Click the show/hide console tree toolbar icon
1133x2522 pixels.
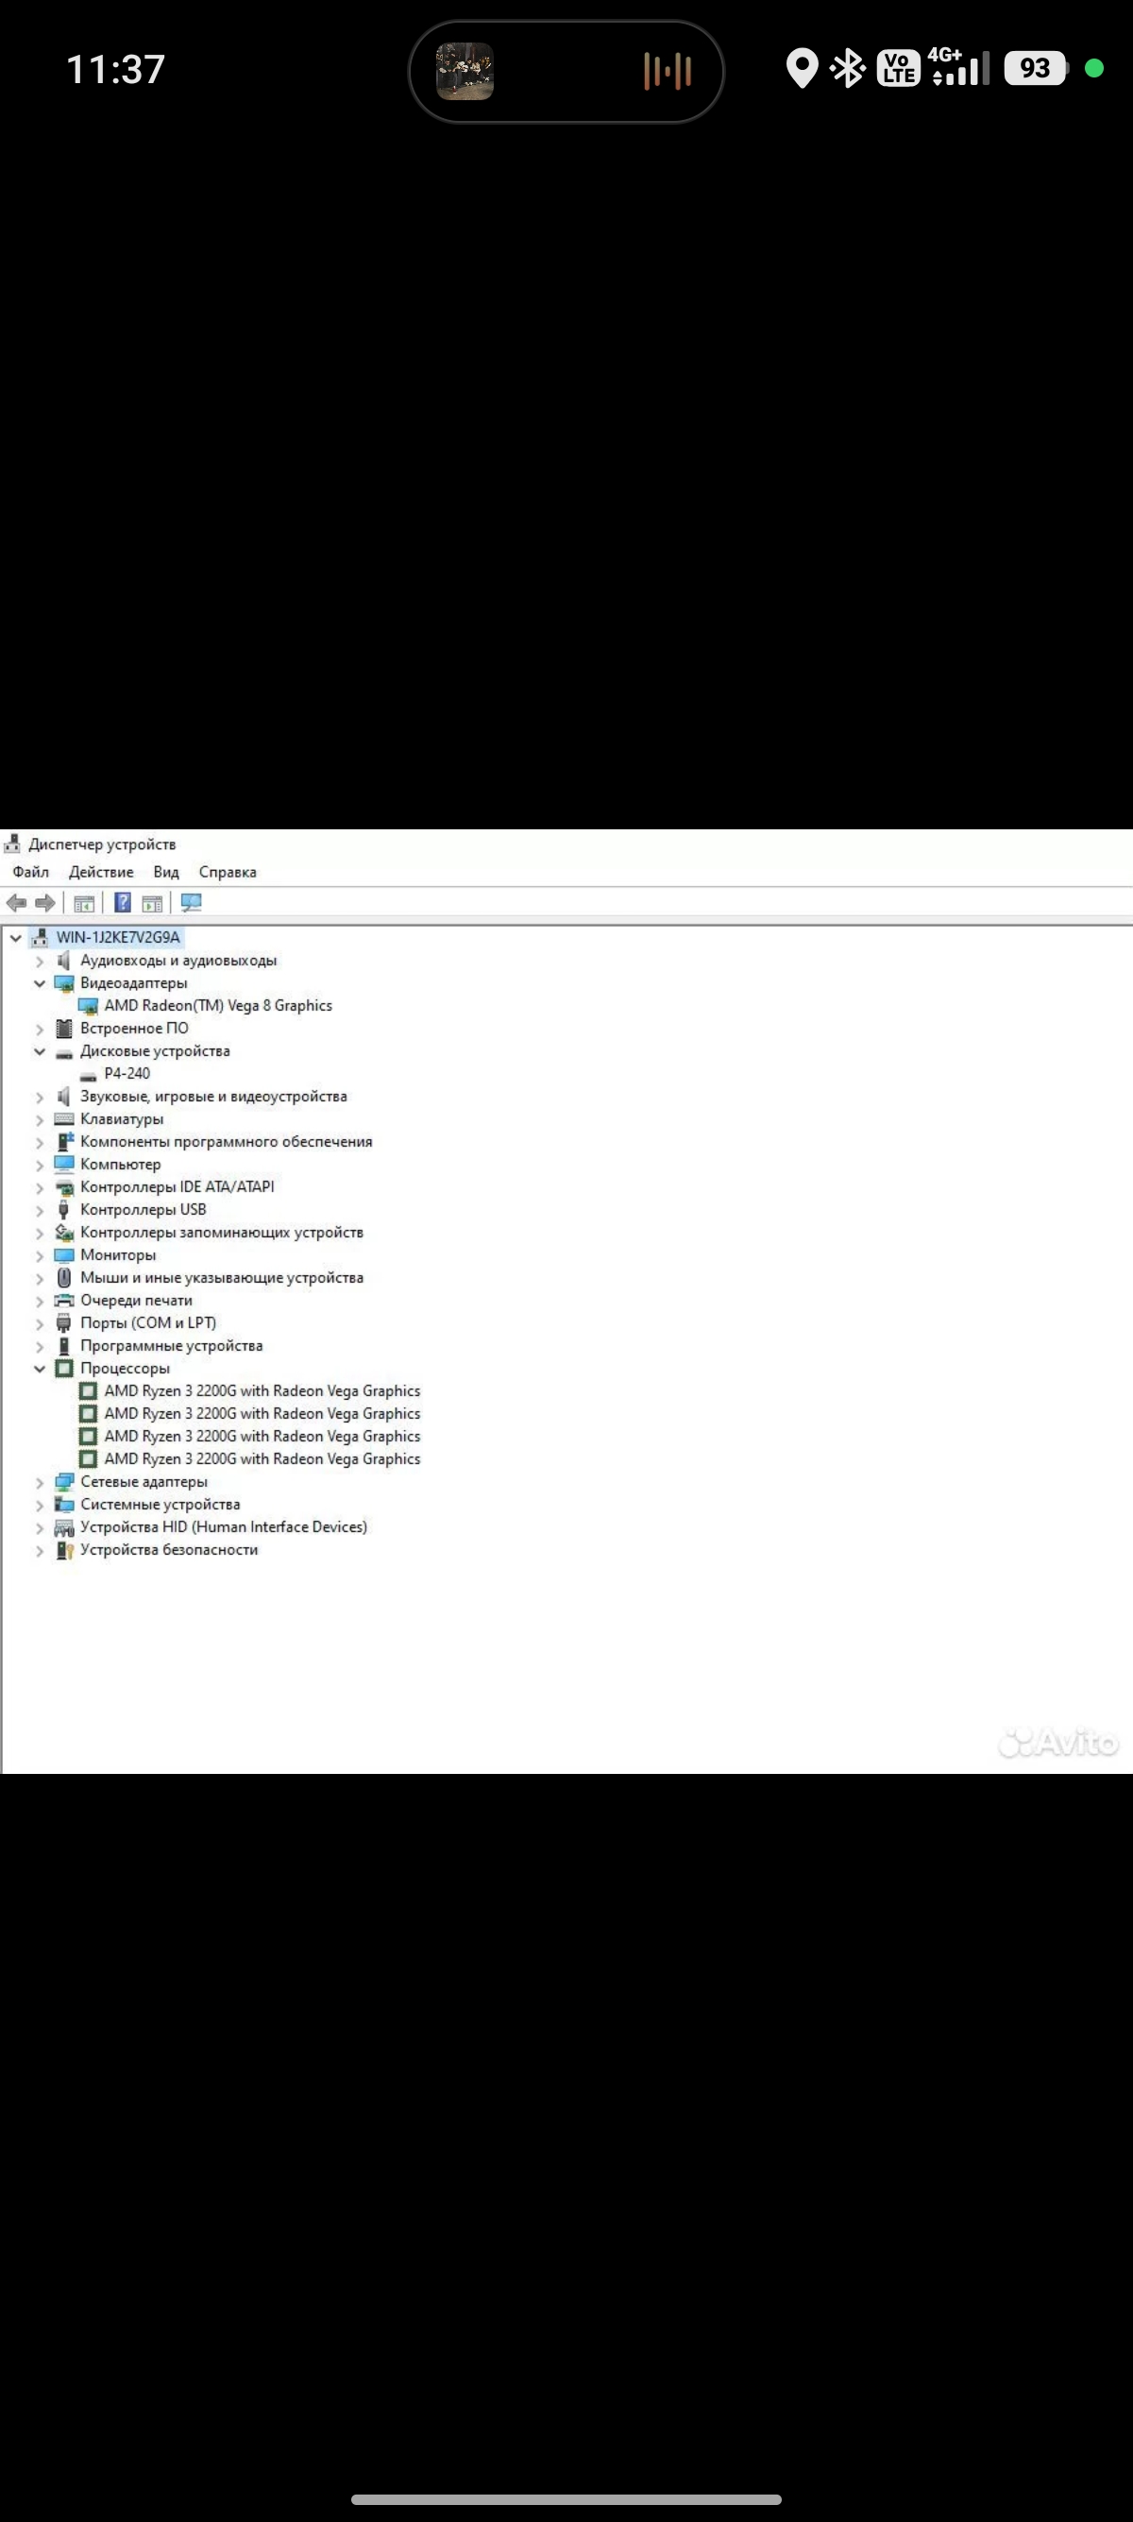pos(84,903)
